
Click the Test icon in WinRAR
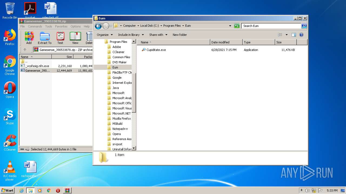(60, 38)
